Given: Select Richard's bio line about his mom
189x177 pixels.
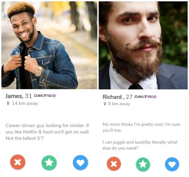Looking at the screenshot, I should [142, 127].
